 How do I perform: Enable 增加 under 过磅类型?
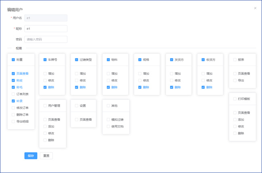[77, 74]
